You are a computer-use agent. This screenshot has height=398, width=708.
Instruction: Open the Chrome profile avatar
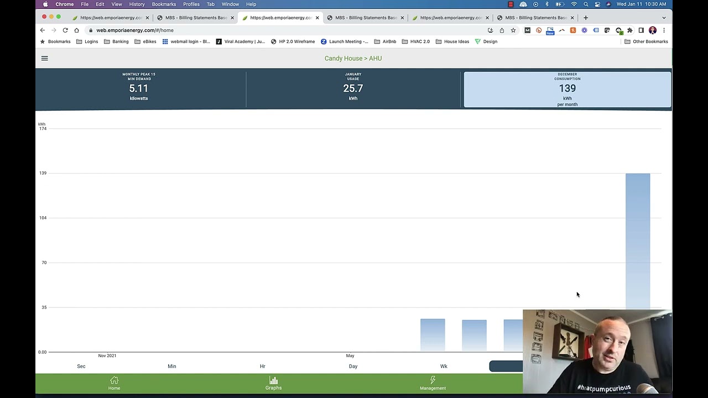tap(653, 30)
